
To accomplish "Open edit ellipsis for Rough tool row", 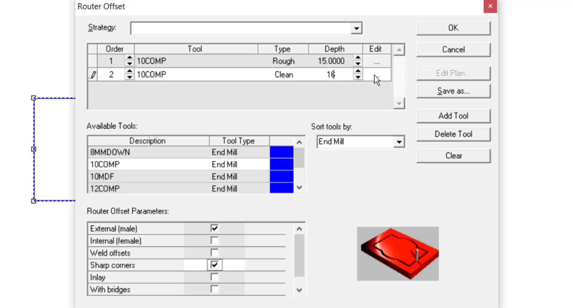I will [x=377, y=61].
